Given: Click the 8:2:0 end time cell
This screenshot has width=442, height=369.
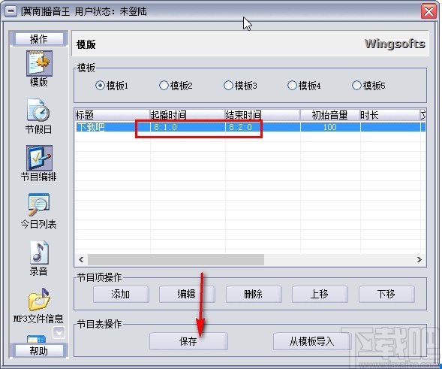Looking at the screenshot, I should pyautogui.click(x=263, y=127).
